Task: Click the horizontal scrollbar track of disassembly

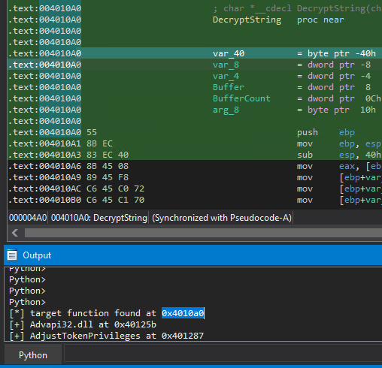Action: pyautogui.click(x=203, y=233)
